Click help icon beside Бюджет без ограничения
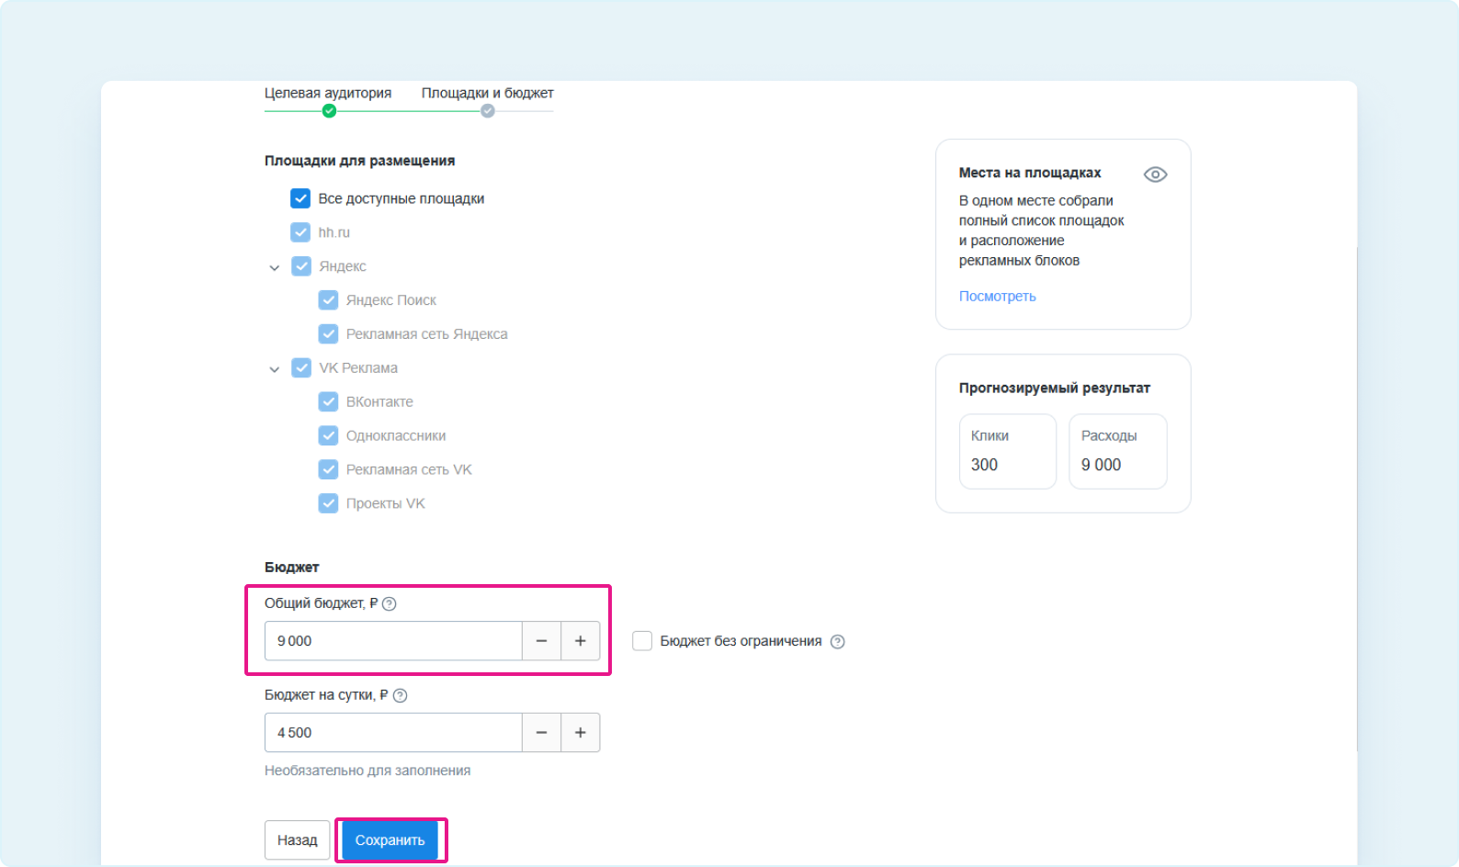Image resolution: width=1459 pixels, height=867 pixels. pos(837,642)
